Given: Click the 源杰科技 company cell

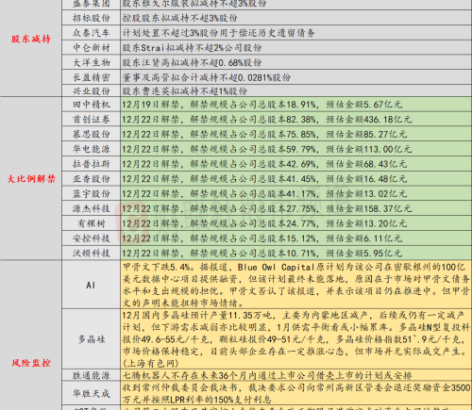Looking at the screenshot, I should point(92,208).
